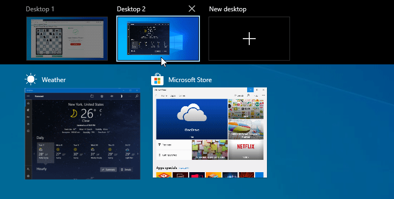Click the Historical weather chart icon in Weather sidebar
This screenshot has height=199, width=394.
click(28, 117)
